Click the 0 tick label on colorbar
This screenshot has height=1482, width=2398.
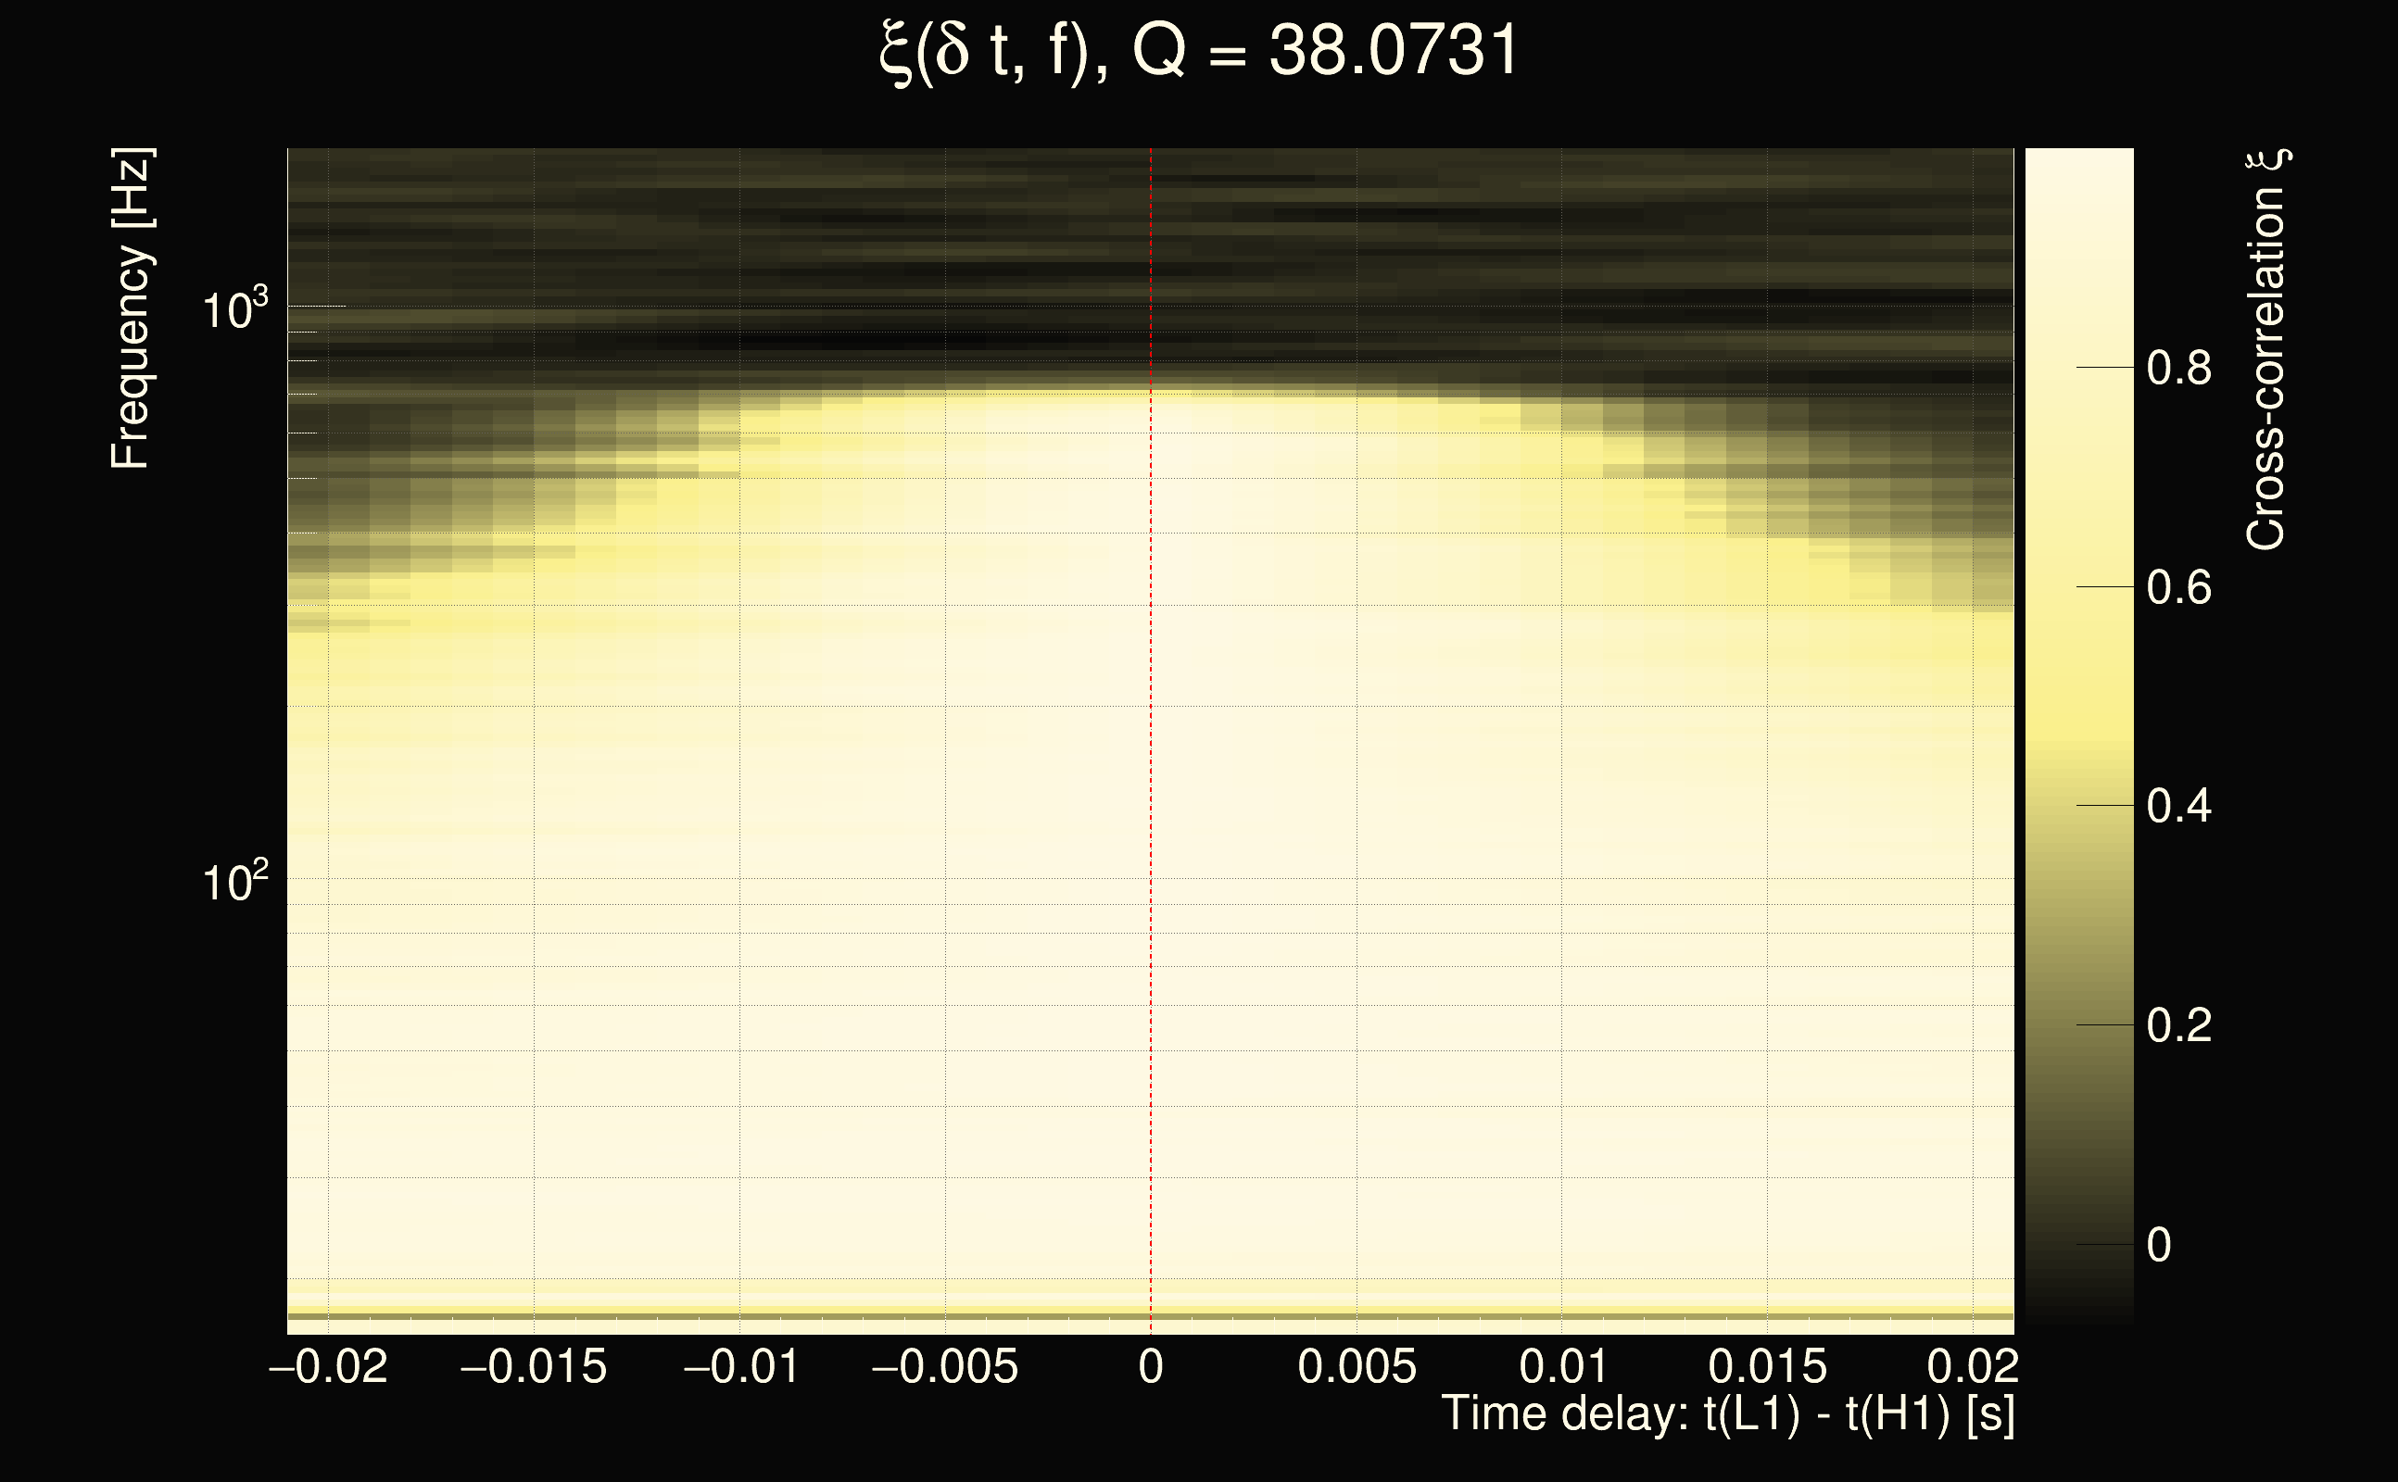pos(2159,1246)
